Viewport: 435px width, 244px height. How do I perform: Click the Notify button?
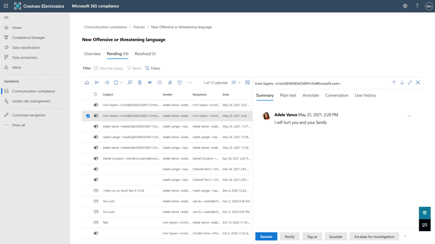(x=290, y=236)
